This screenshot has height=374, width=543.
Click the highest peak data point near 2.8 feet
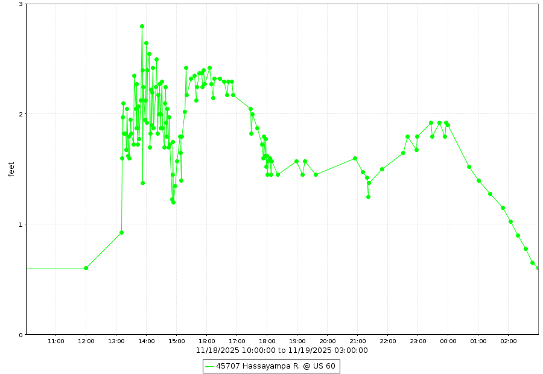pos(142,27)
